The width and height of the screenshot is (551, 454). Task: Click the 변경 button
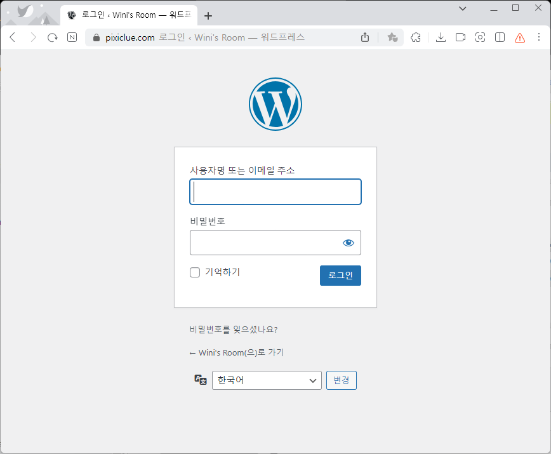342,380
